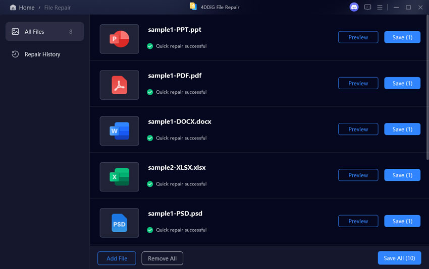Preview the repaired sample2-XLSX.xlsx file

tap(358, 175)
